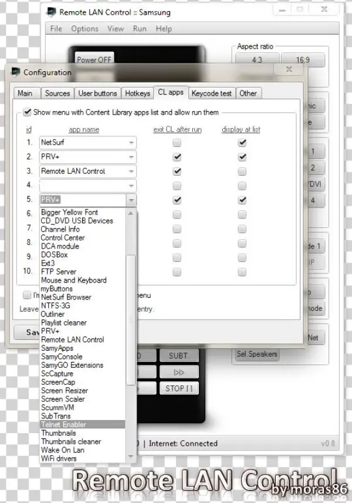Screen dimensions: 352x503
Task: Click the STOP remote button
Action: (179, 388)
